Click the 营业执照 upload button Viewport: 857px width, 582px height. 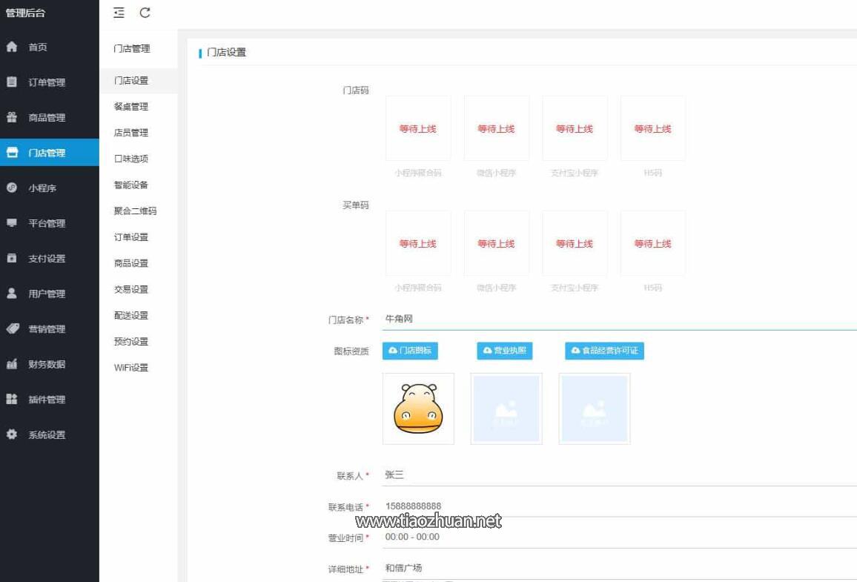504,350
